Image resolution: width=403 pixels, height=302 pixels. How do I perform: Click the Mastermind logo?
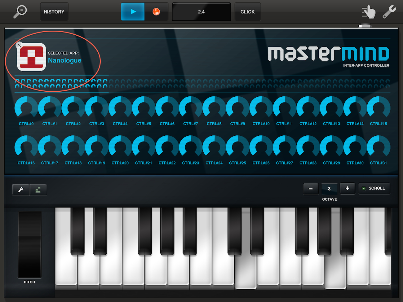(x=329, y=54)
